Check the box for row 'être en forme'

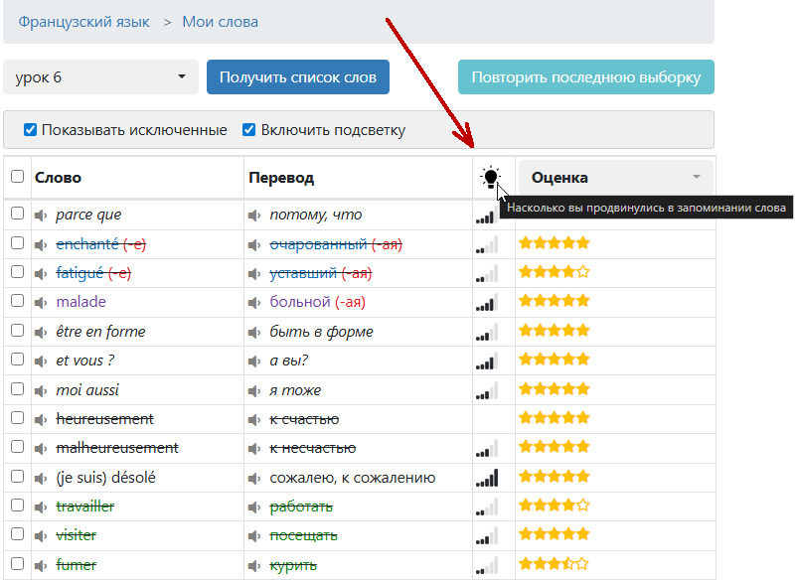pos(17,330)
